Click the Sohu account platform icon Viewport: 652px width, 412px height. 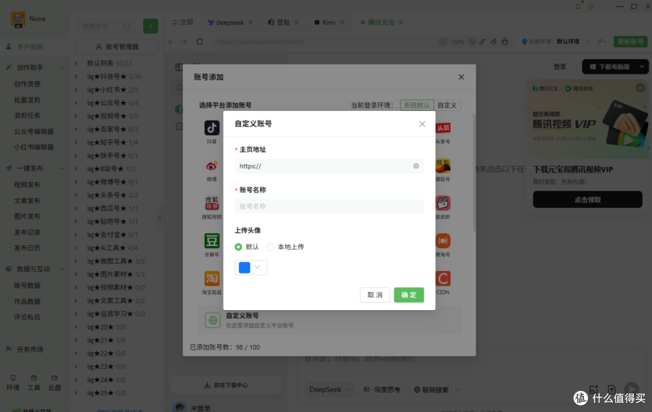(x=443, y=166)
